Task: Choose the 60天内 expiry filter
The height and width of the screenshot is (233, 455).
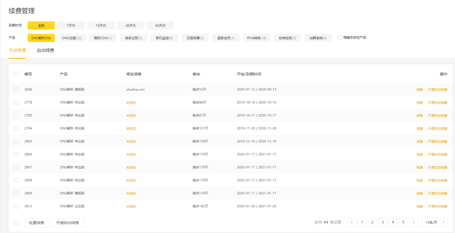Action: coord(160,25)
